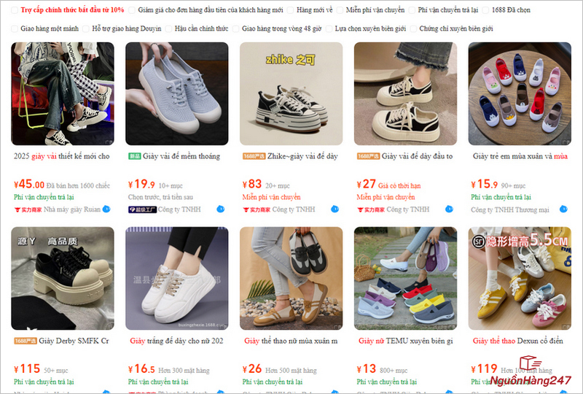
Task: Click blue chat icon beside Công ty TNHH Thương mại
Action: coord(563,209)
